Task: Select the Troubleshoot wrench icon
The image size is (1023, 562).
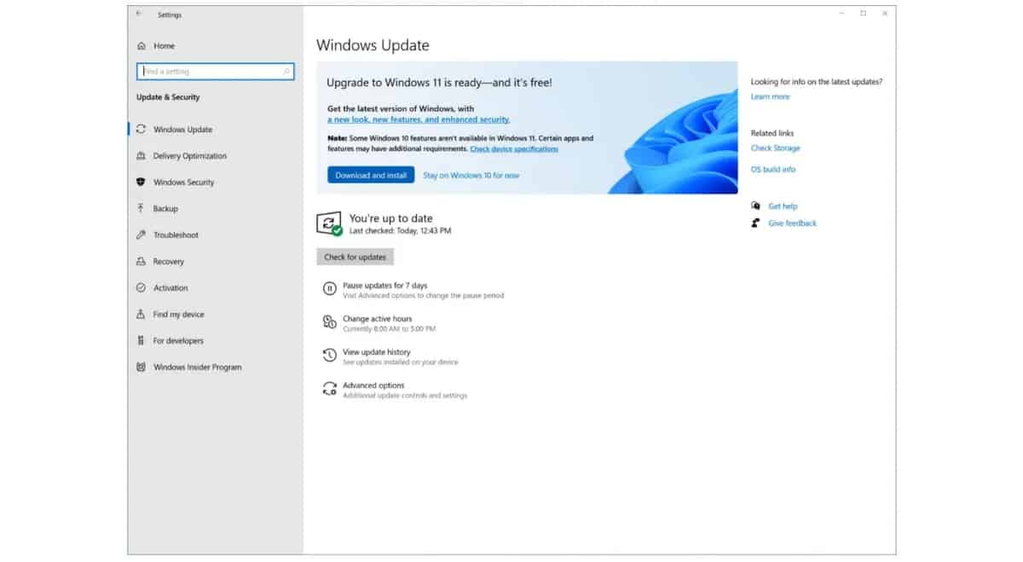Action: (141, 235)
